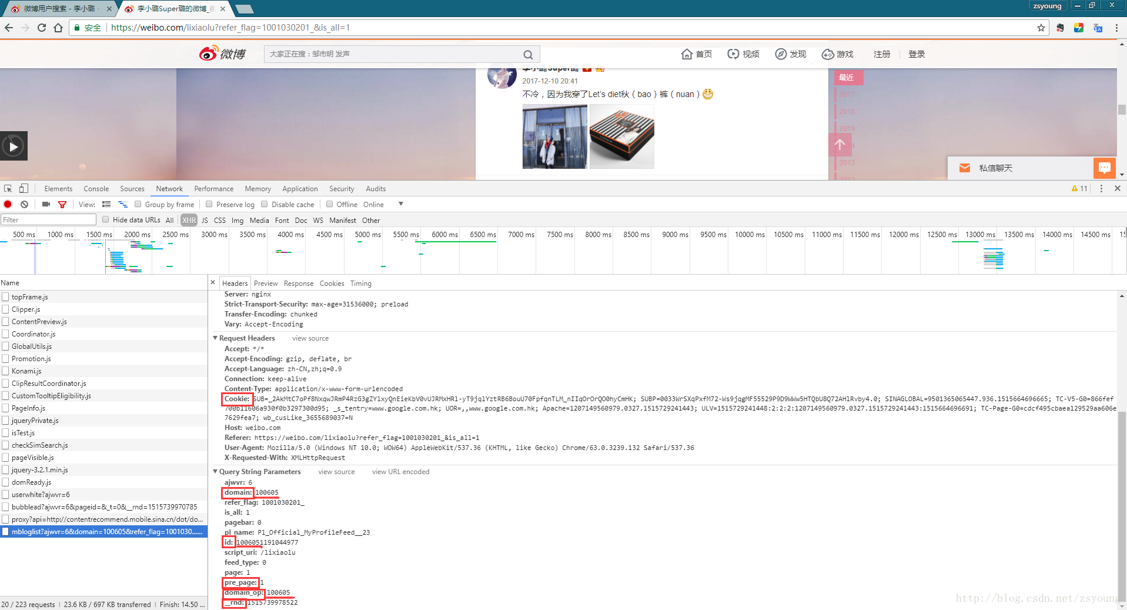The width and height of the screenshot is (1127, 610).
Task: Click the 2016 marker on Weibo timeline
Action: coord(847,112)
